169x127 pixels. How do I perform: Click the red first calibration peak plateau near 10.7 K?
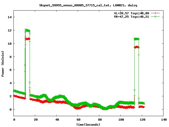pos(27,39)
